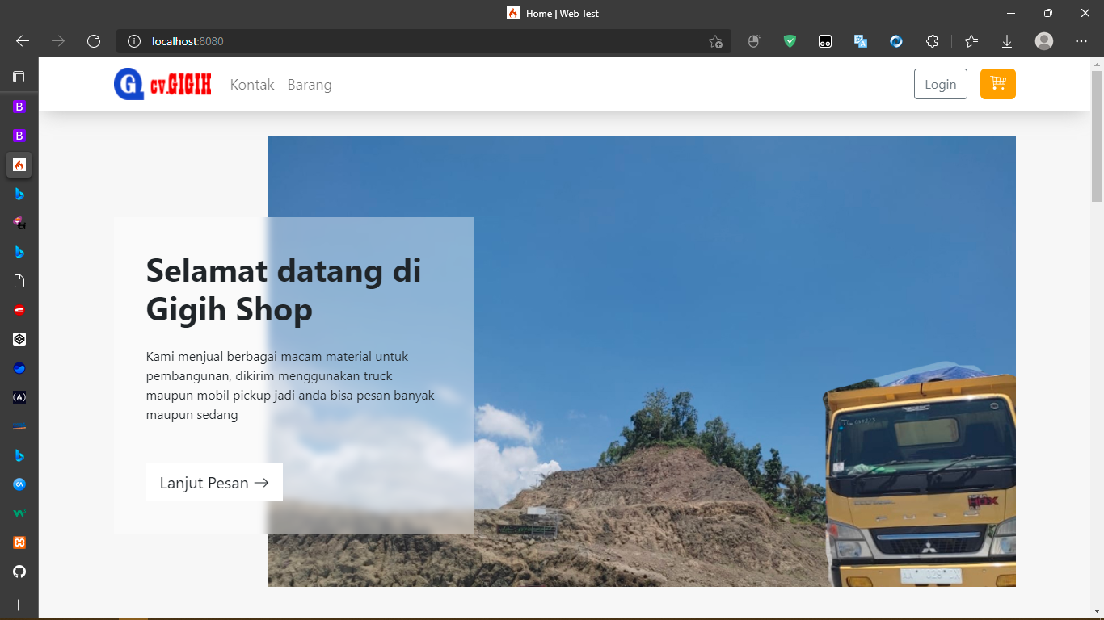Click the Lanjut Pesan button
Viewport: 1104px width, 620px height.
pos(213,482)
